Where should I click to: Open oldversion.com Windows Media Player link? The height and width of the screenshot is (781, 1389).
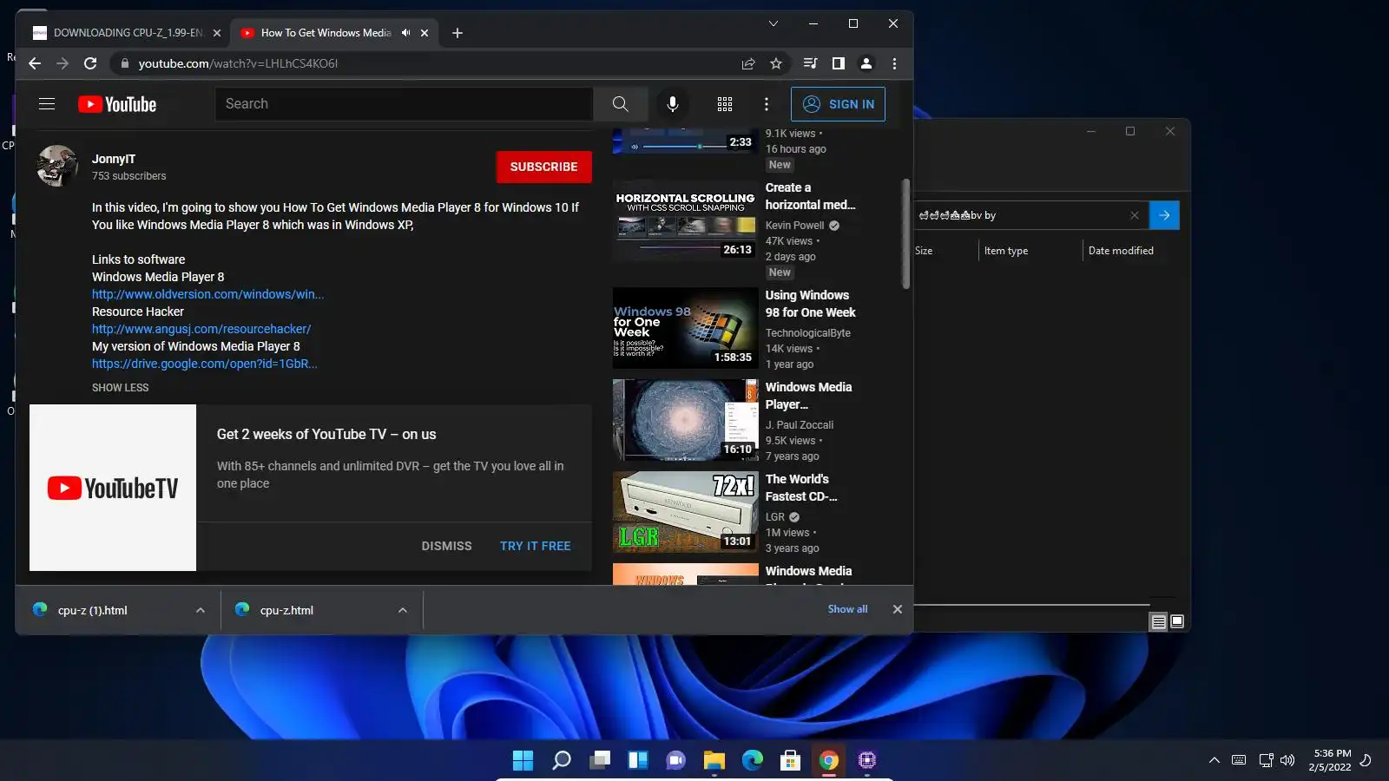pyautogui.click(x=207, y=294)
